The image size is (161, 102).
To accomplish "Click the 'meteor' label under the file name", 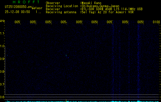I will point(37,8).
